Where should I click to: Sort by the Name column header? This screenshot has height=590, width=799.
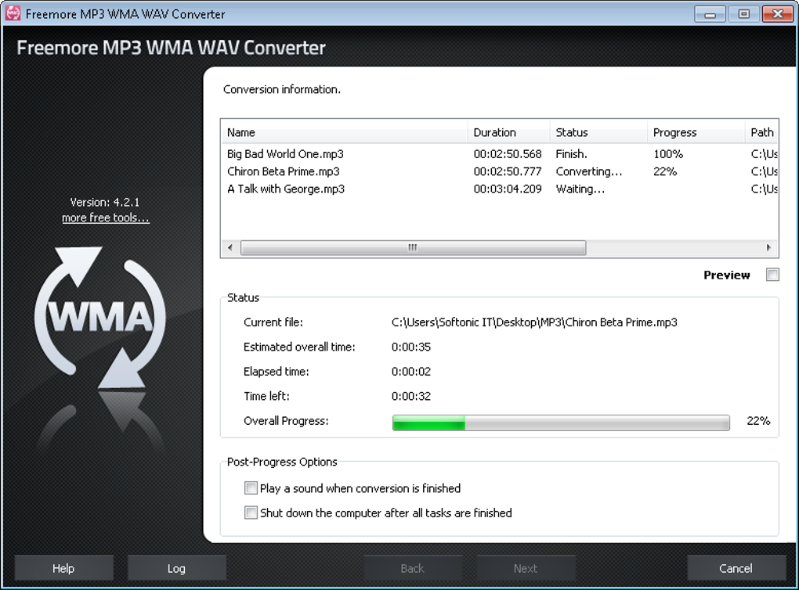tap(344, 132)
